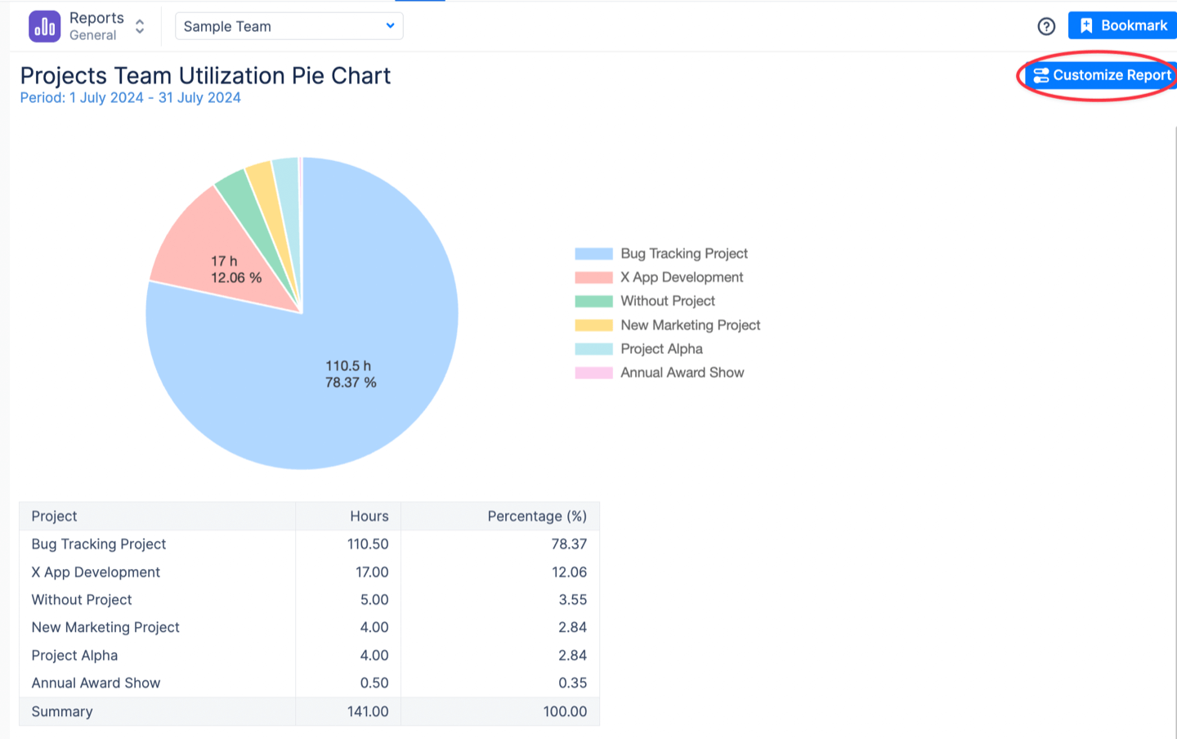This screenshot has height=739, width=1177.
Task: Click the bookmark ribbon icon inside Bookmark button
Action: 1086,26
